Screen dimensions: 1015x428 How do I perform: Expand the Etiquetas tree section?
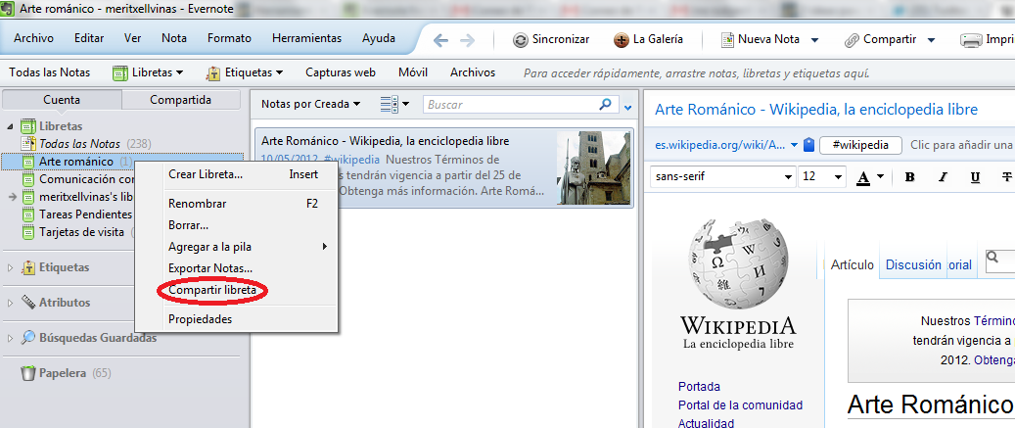tap(10, 267)
